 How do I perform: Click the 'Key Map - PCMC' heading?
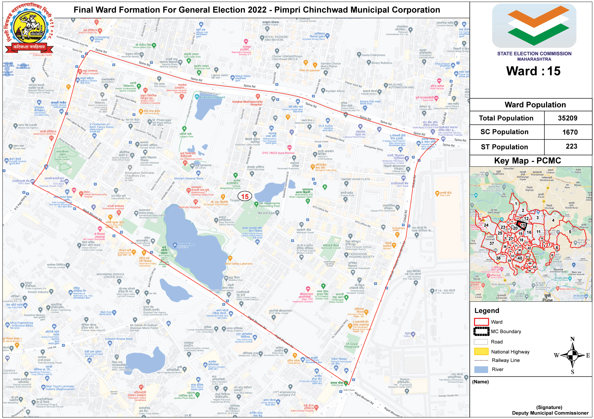pos(527,160)
